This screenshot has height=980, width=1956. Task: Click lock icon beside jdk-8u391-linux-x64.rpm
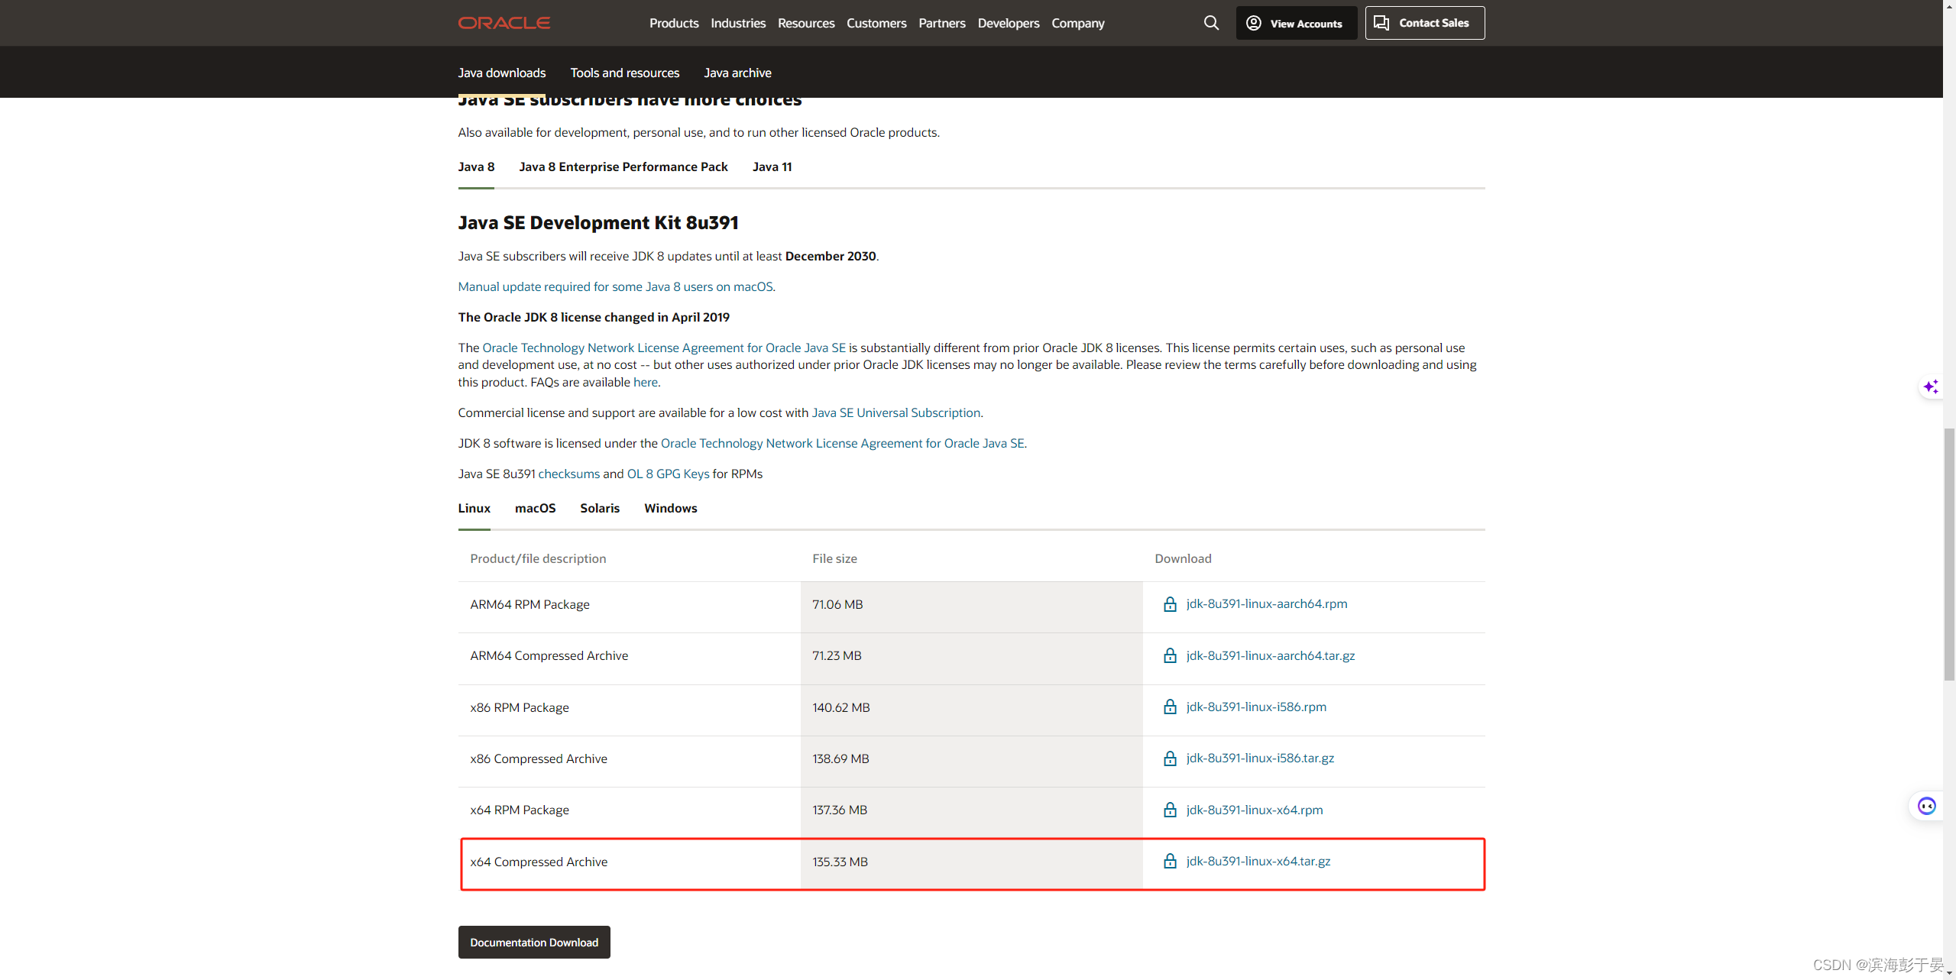[1170, 810]
